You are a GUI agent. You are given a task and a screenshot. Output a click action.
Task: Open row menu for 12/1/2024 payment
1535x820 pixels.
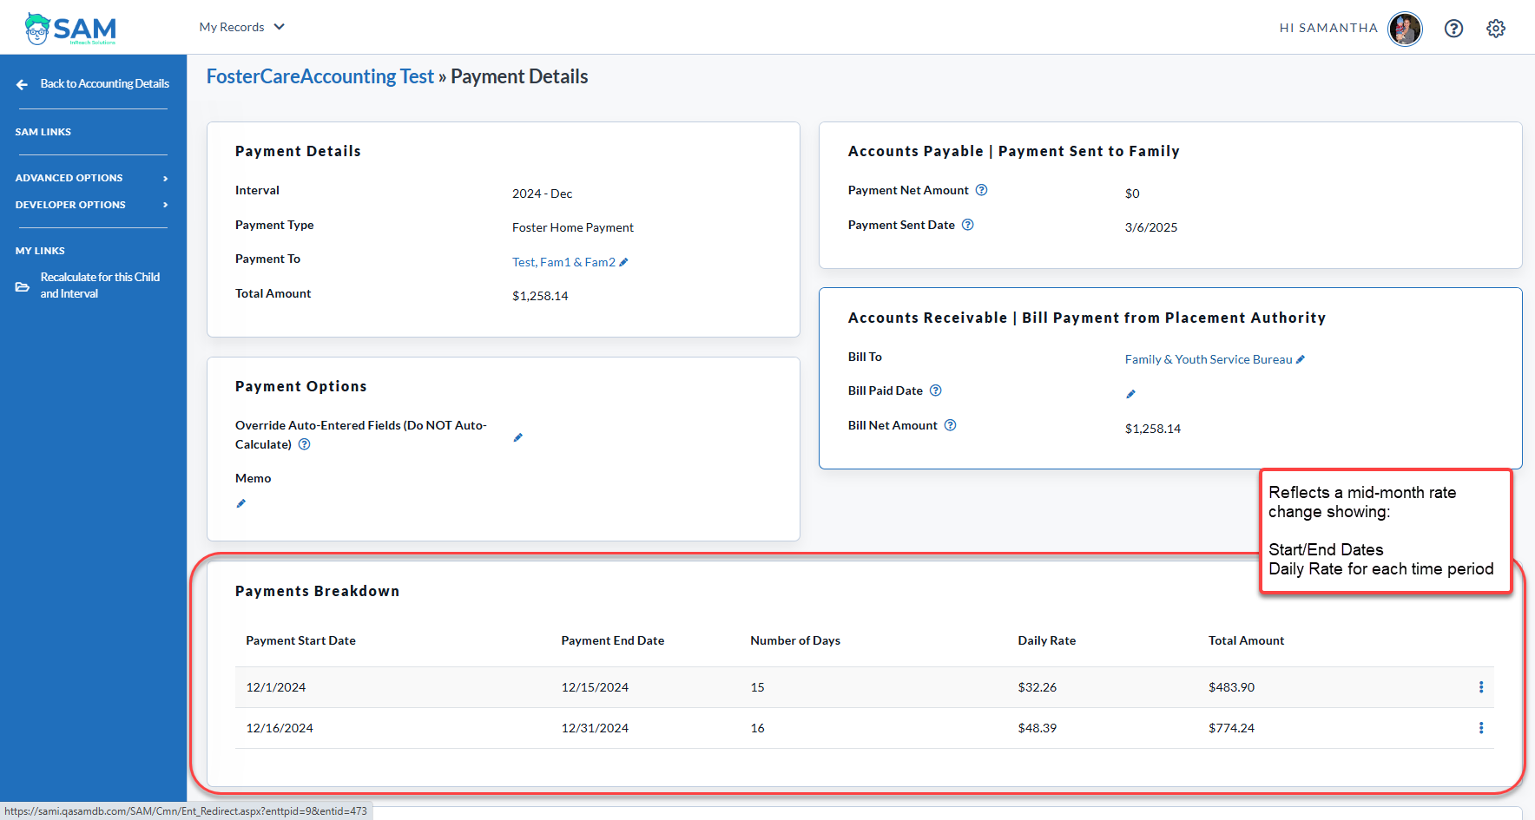tap(1481, 687)
